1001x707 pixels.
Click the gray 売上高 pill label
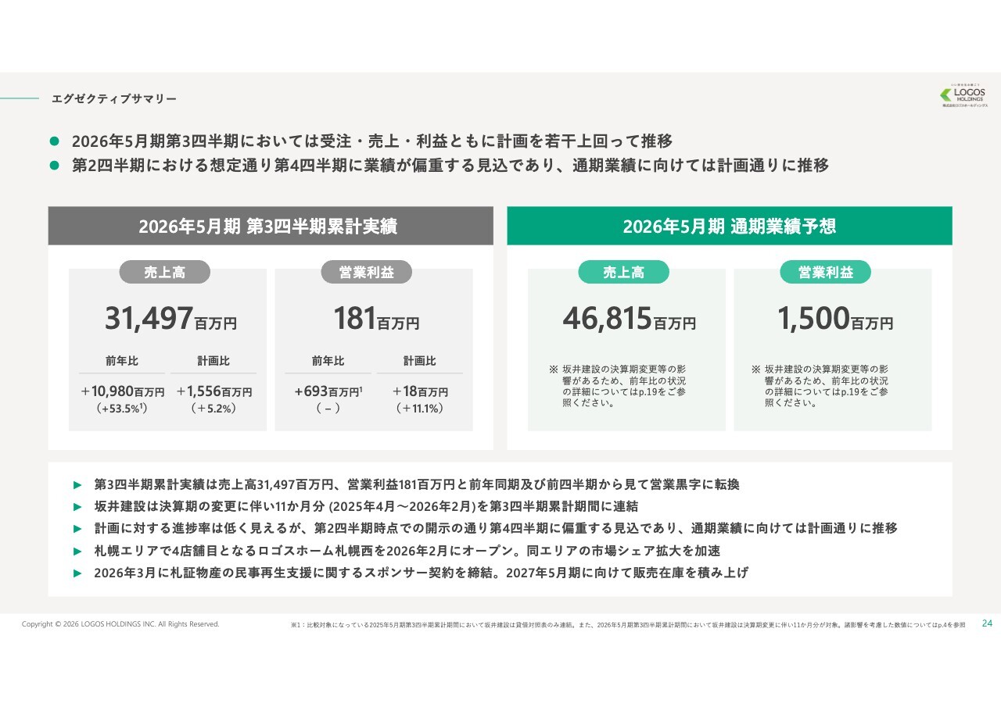click(x=165, y=272)
